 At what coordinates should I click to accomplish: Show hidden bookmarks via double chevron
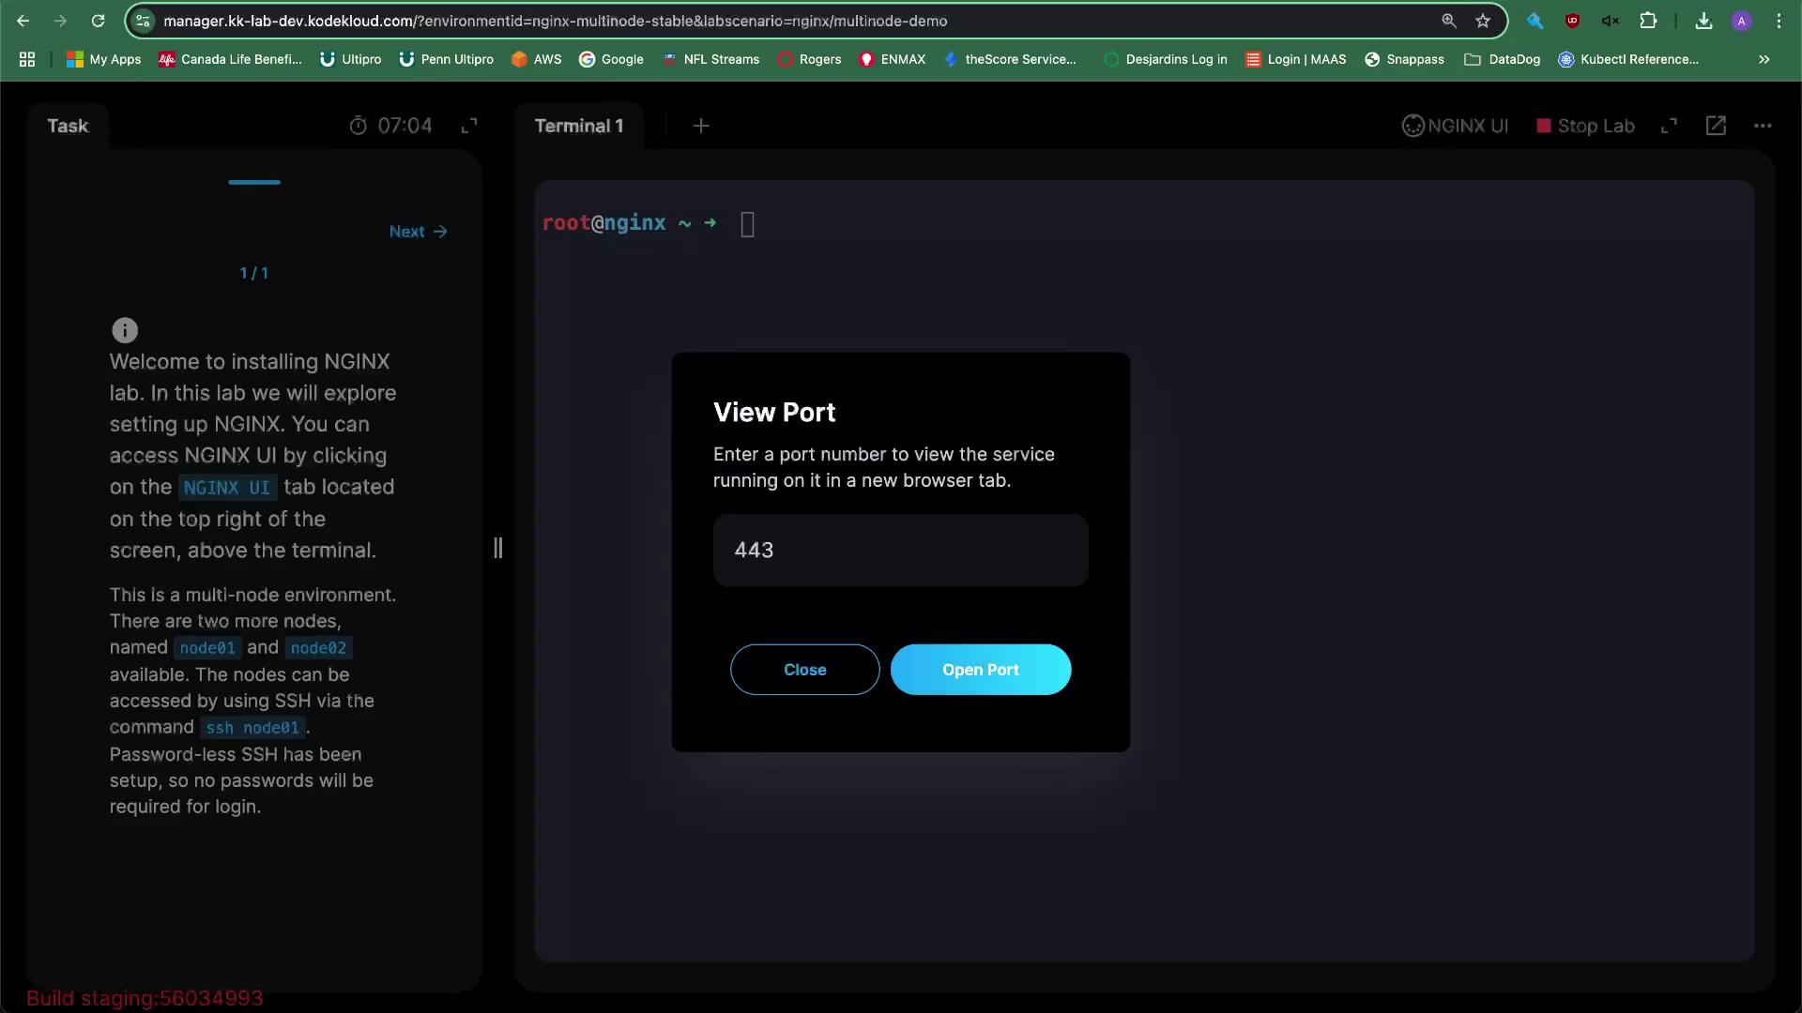pos(1764,59)
